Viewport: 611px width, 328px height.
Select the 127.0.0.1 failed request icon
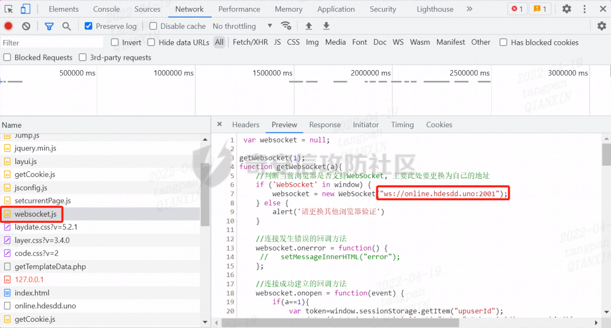[7, 280]
